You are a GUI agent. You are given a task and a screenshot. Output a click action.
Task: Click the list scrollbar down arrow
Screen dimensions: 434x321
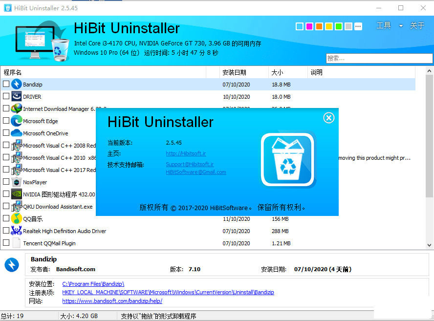pos(429,245)
